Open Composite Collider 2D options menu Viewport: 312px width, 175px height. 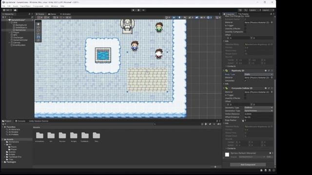272,88
